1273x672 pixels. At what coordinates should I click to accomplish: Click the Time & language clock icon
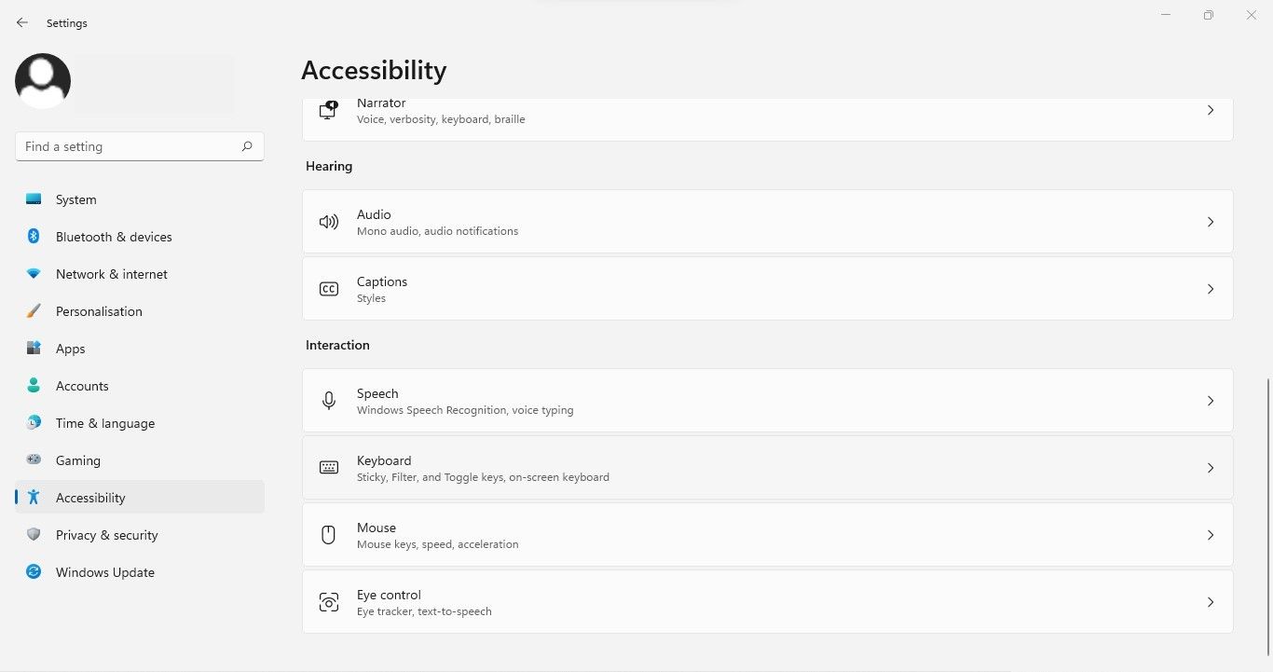click(34, 423)
